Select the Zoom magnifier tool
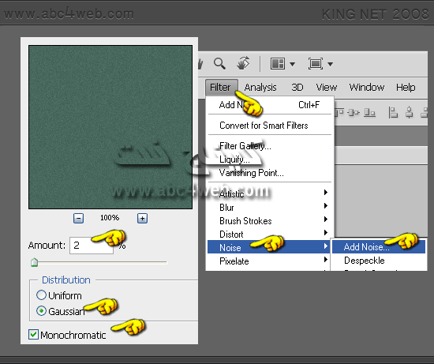Image resolution: width=434 pixels, height=364 pixels. (x=219, y=63)
